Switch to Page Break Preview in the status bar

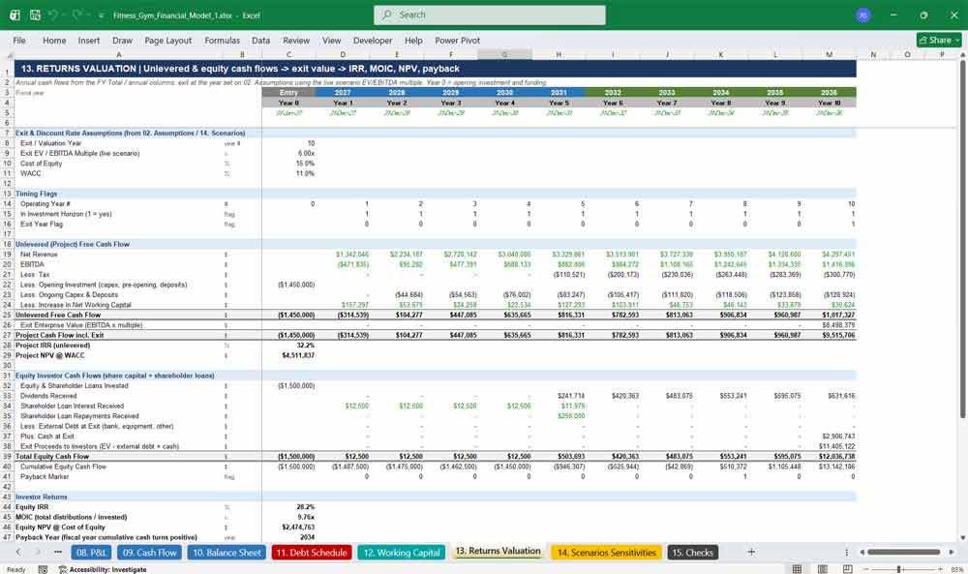click(x=848, y=569)
